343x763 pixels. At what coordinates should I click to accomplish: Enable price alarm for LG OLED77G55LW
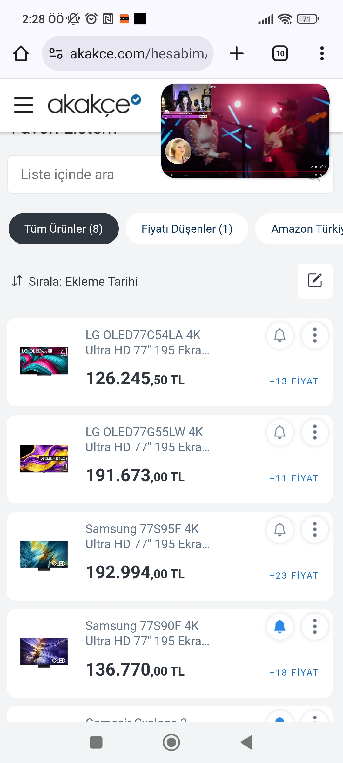[280, 432]
